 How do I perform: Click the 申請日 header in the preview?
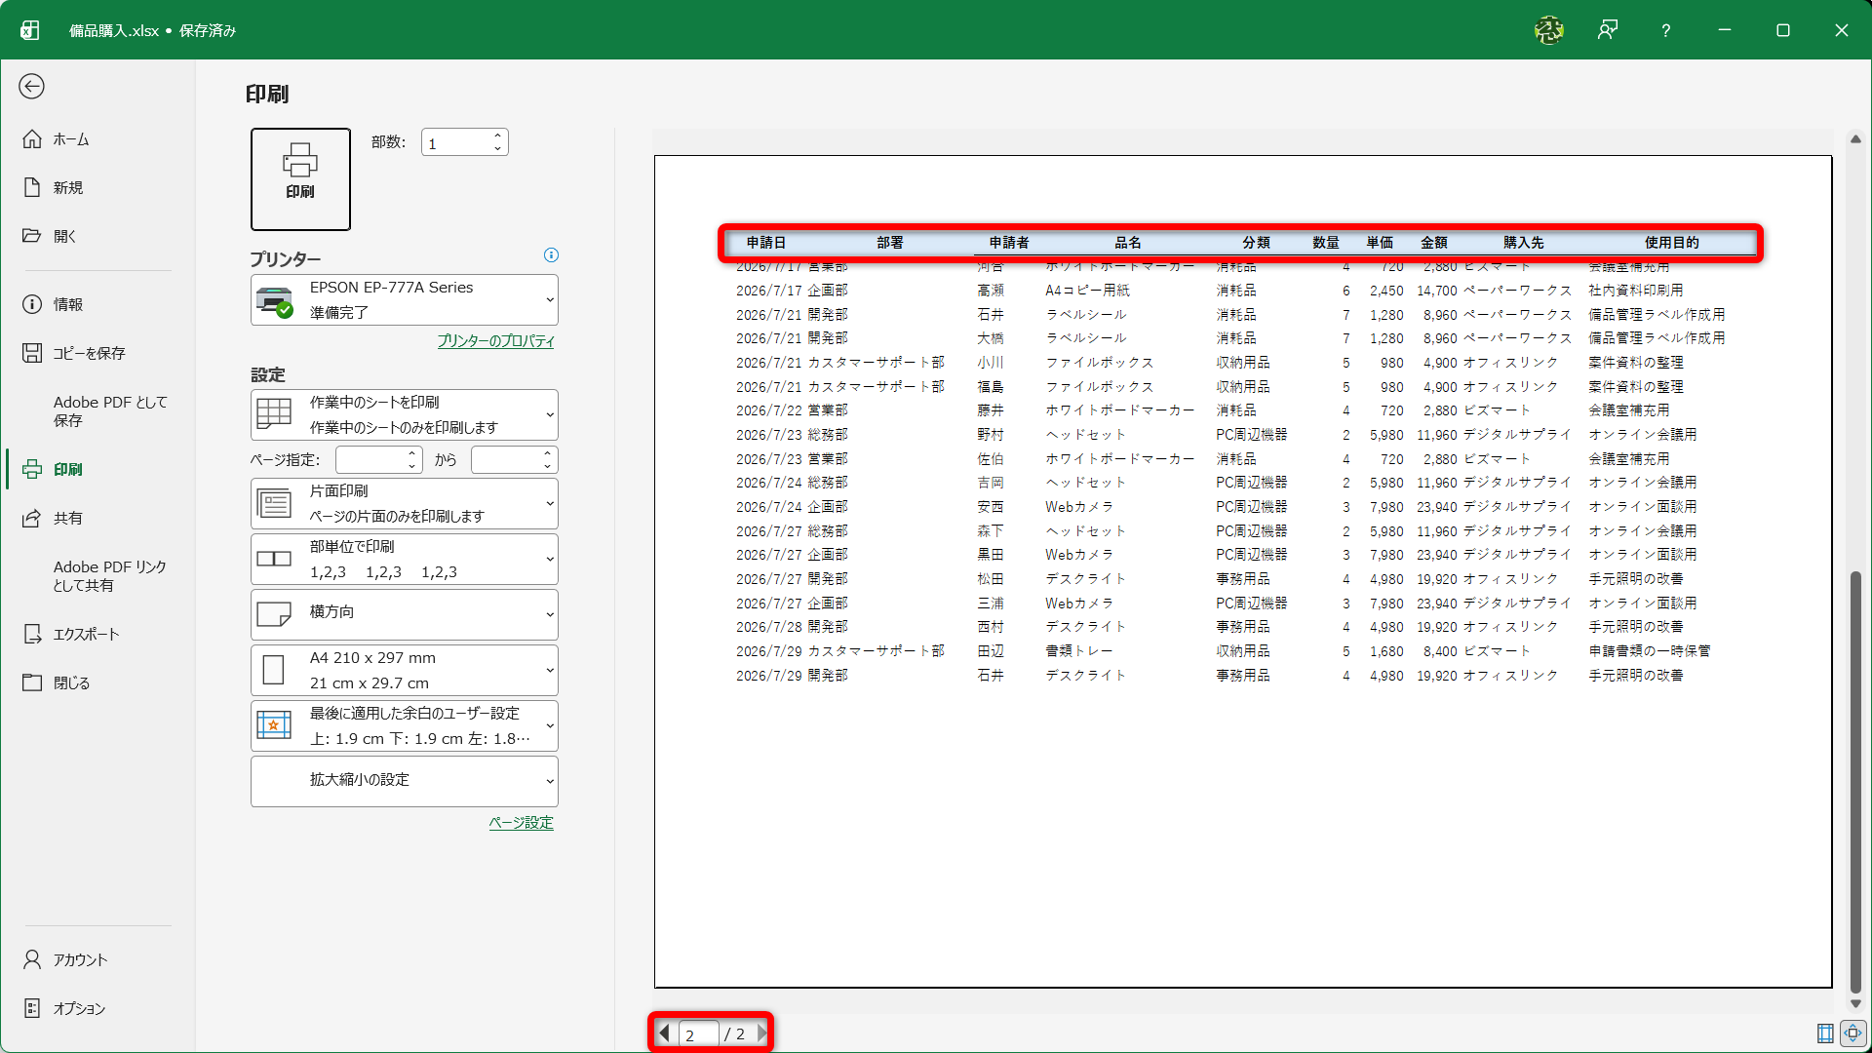(766, 243)
